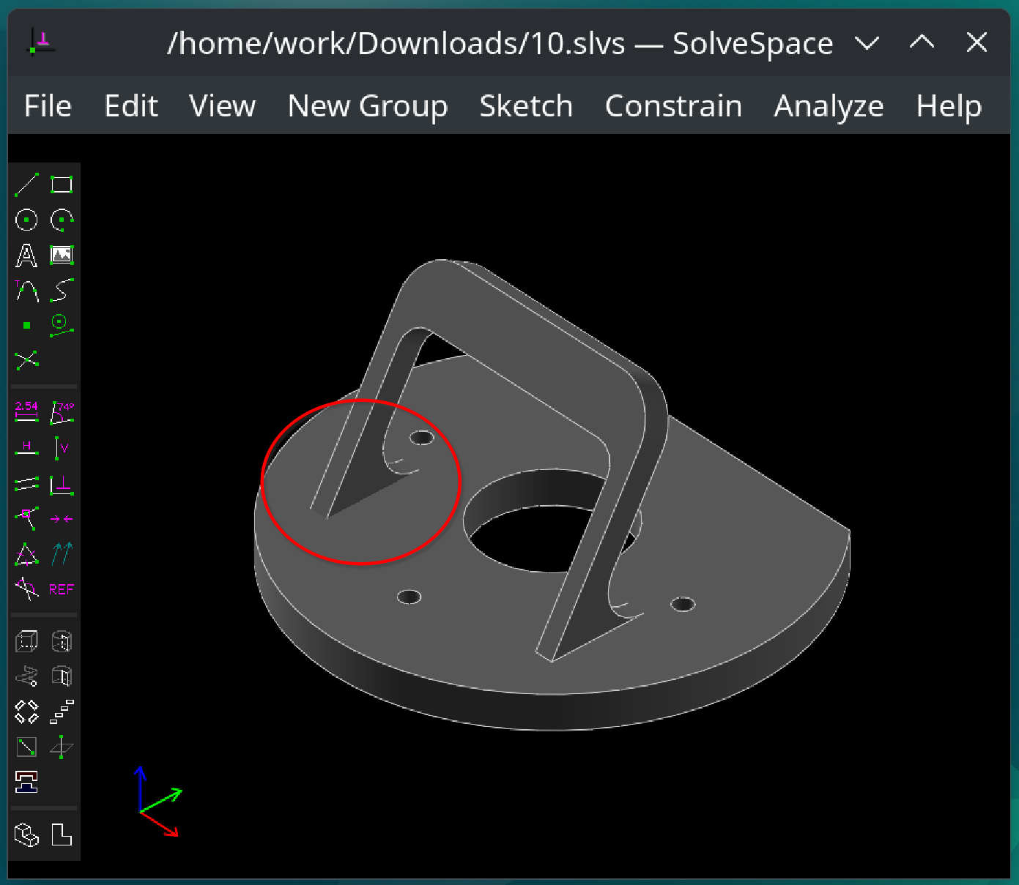The width and height of the screenshot is (1019, 885).
Task: Expand the New Group menu
Action: tap(367, 106)
